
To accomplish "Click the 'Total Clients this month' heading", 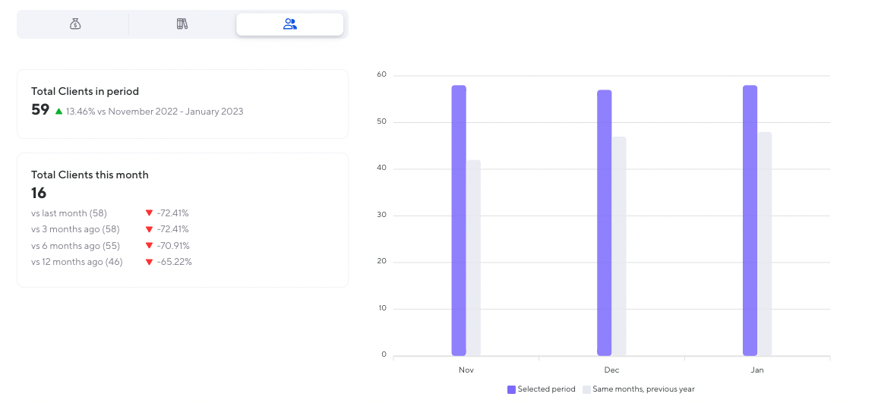I will [x=90, y=175].
